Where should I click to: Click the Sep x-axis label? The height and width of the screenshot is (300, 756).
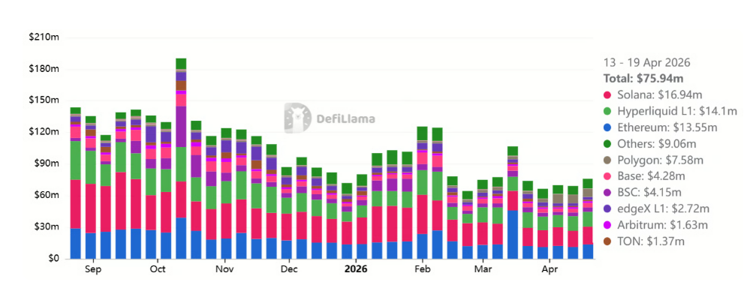(93, 269)
